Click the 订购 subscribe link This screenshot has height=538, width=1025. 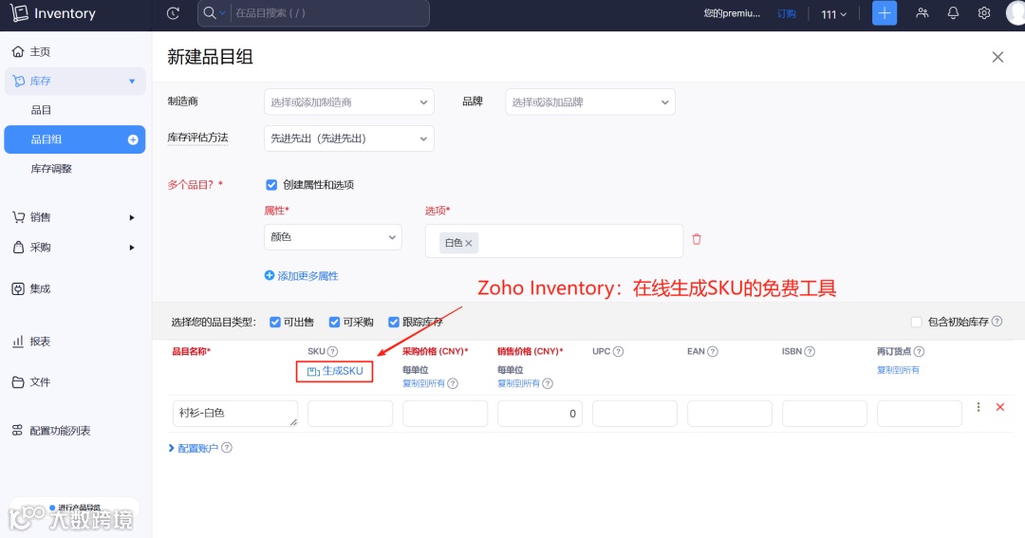[787, 13]
